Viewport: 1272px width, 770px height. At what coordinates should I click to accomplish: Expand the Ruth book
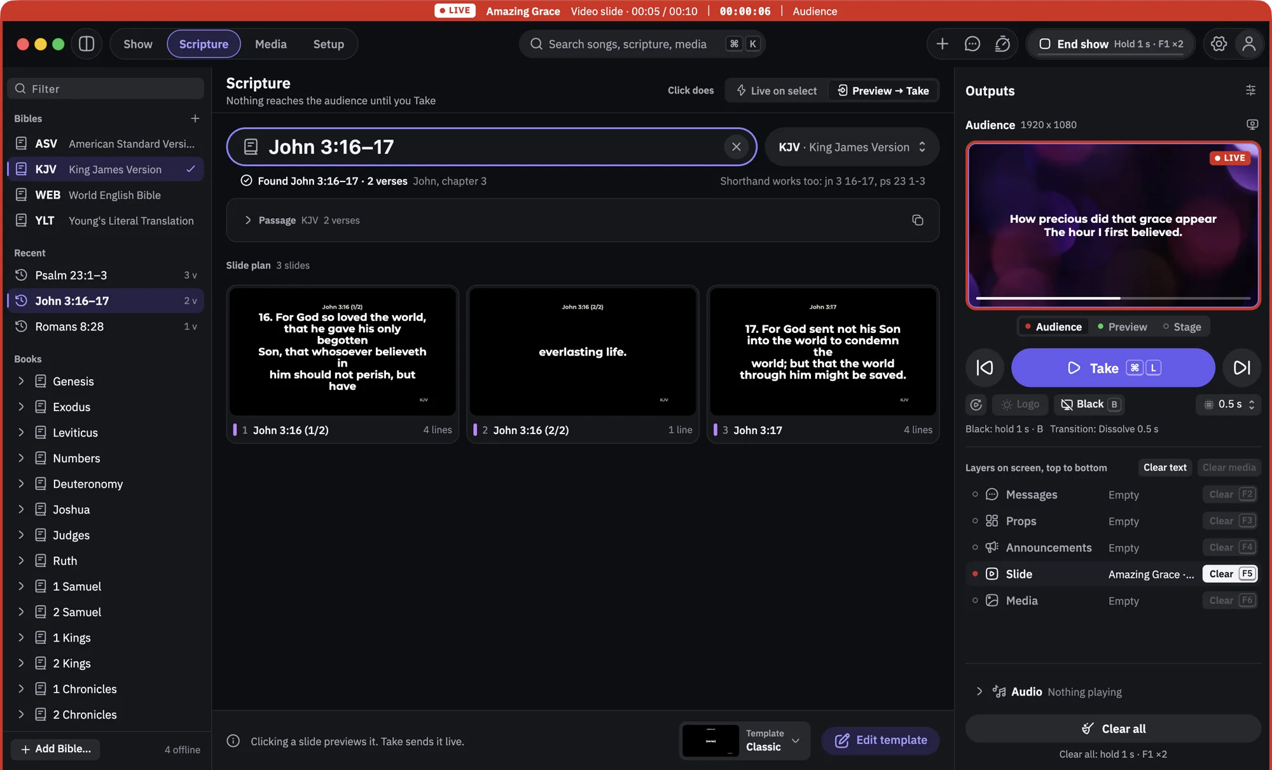[21, 561]
